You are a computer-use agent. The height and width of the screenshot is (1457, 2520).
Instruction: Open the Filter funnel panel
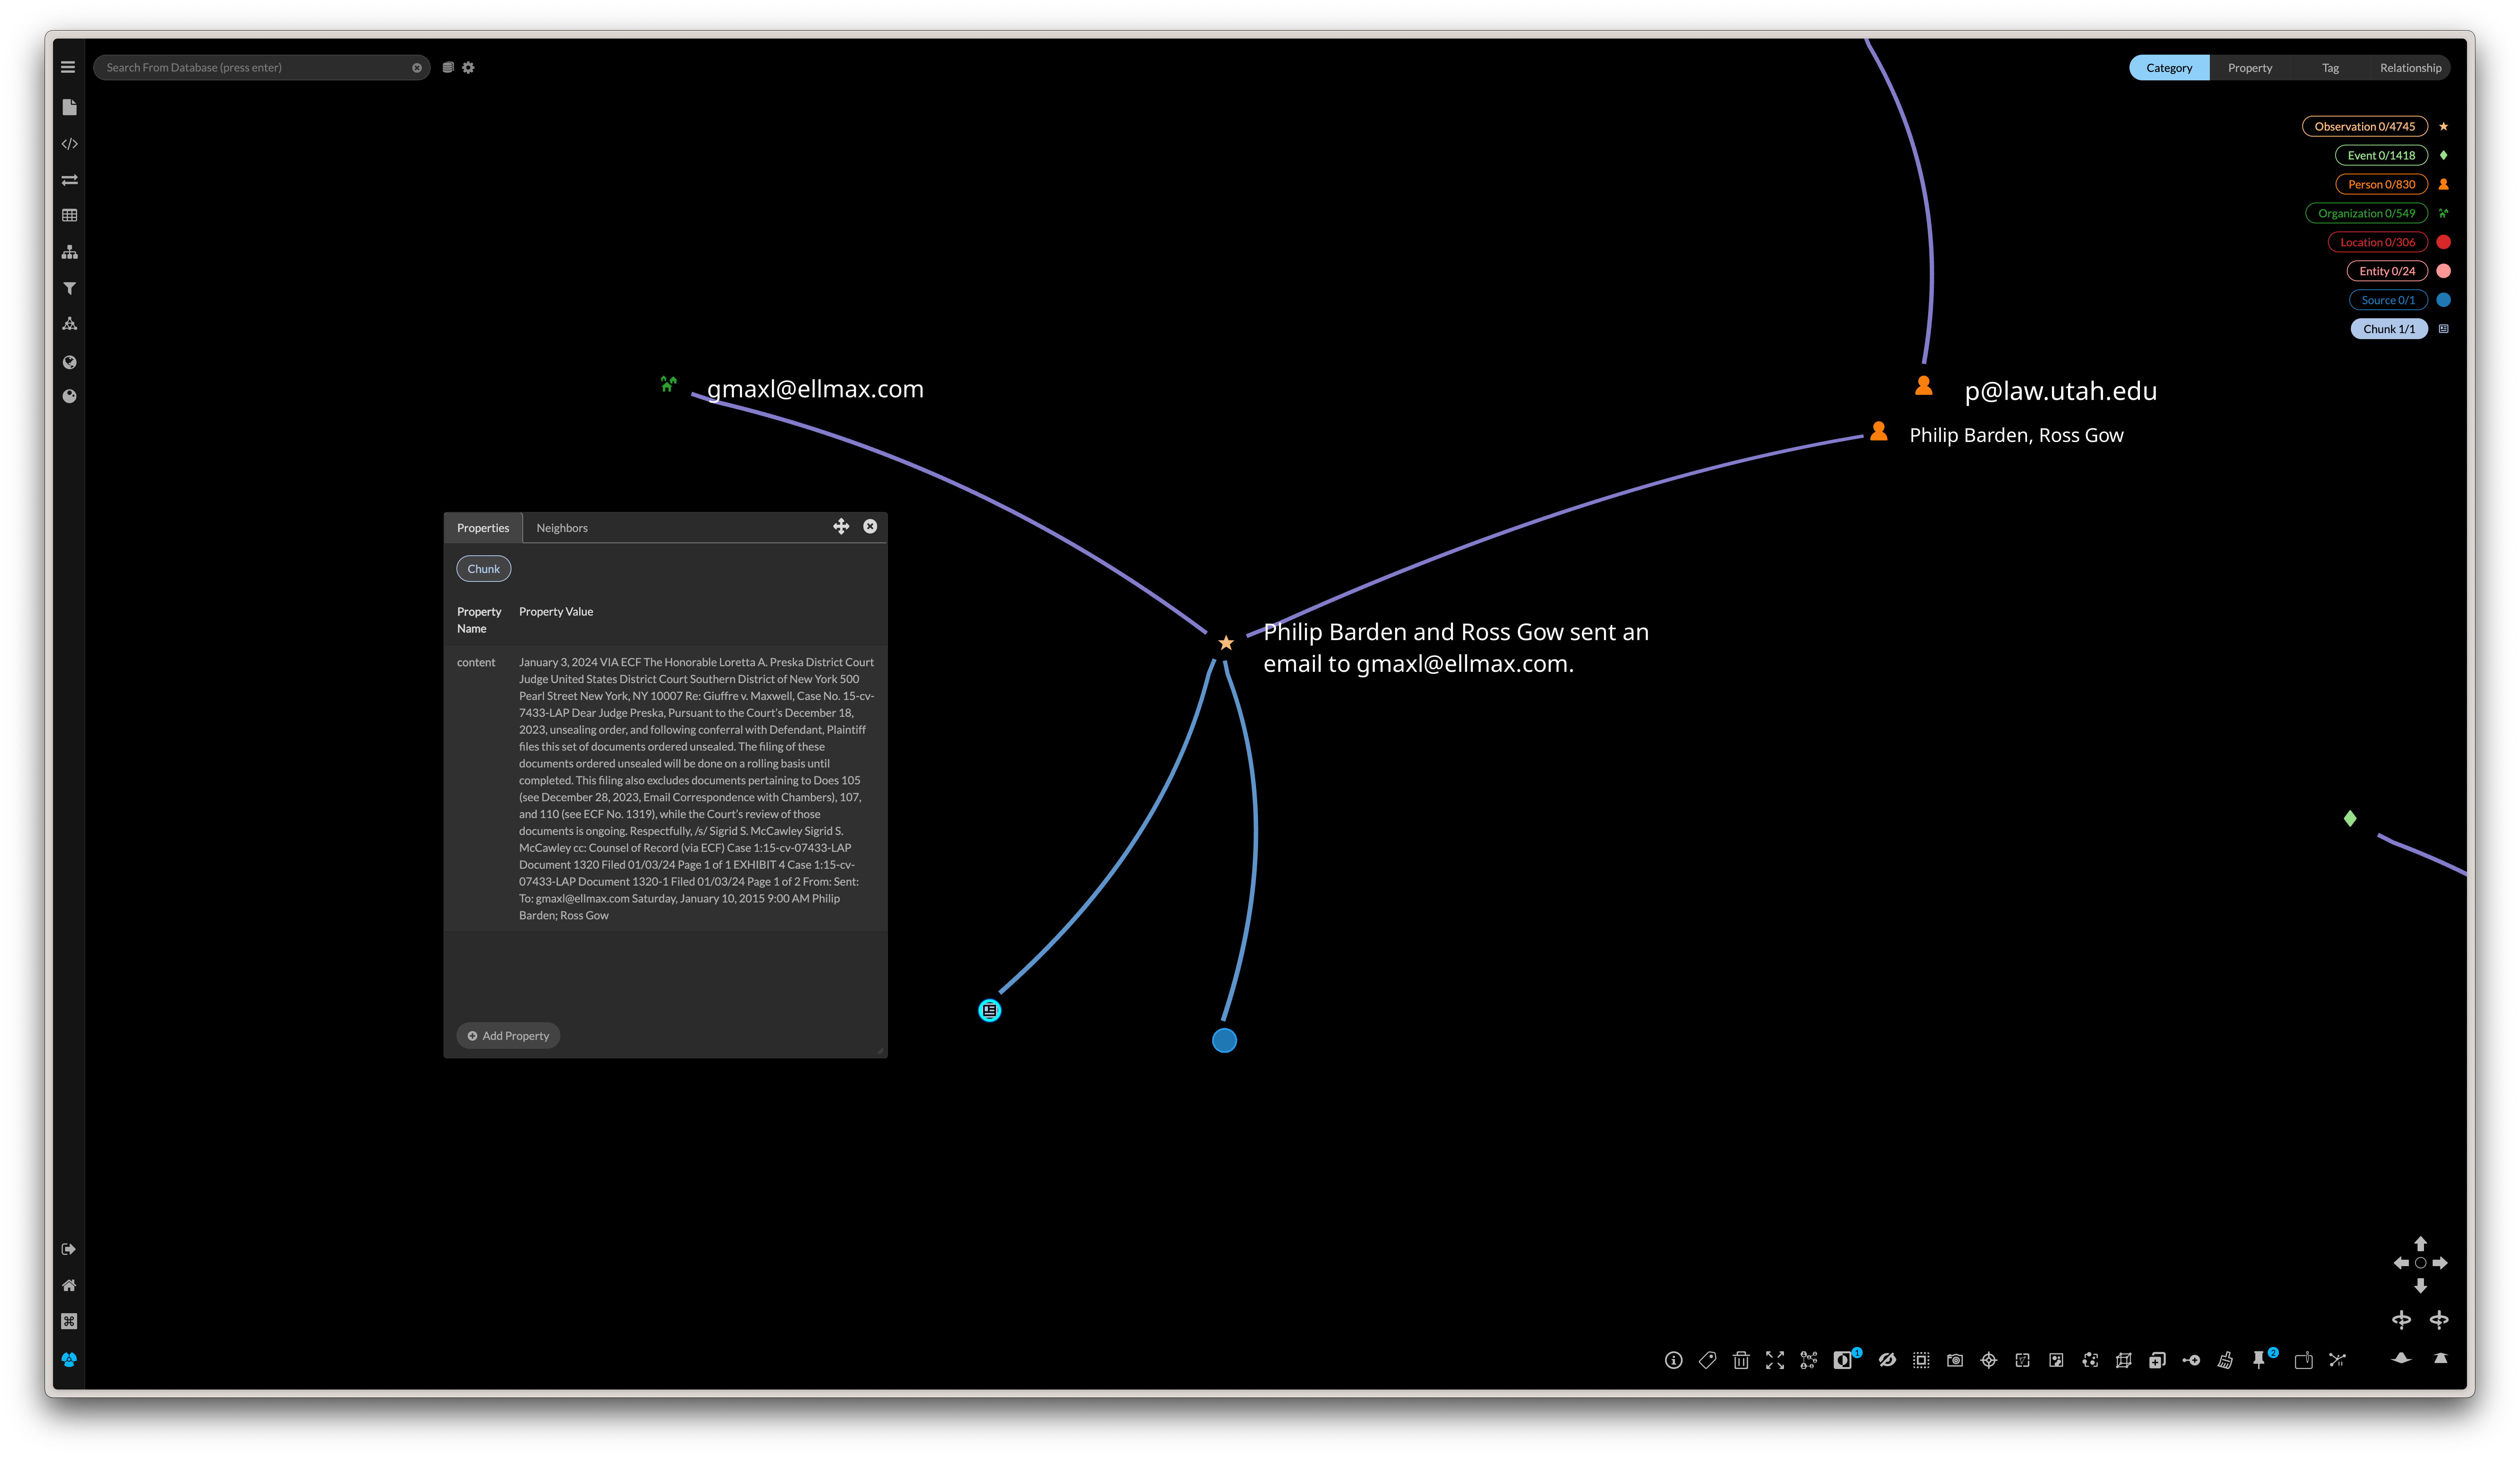69,288
